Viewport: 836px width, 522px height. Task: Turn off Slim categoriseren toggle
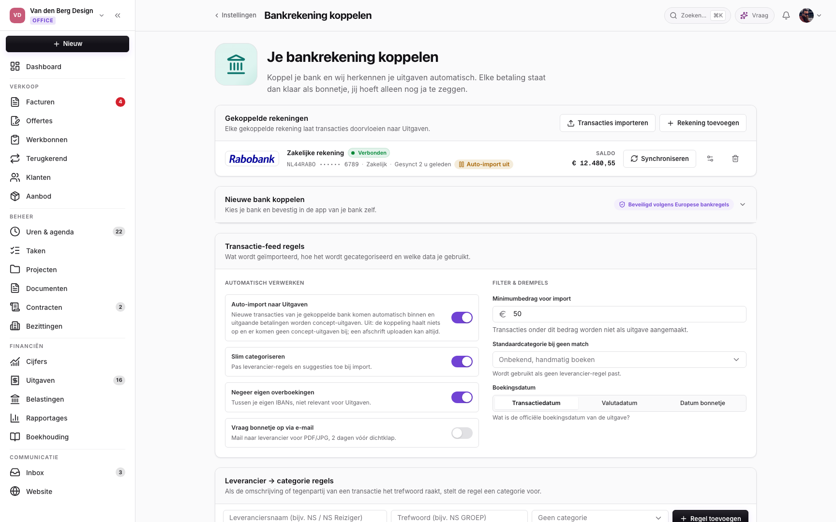[462, 362]
